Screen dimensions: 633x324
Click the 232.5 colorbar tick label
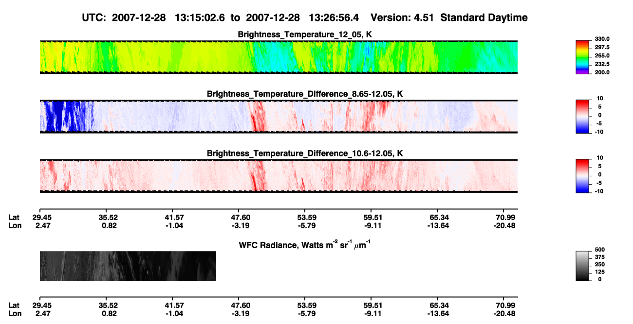pos(603,64)
